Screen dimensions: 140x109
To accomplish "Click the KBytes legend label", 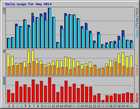I will [137, 98].
